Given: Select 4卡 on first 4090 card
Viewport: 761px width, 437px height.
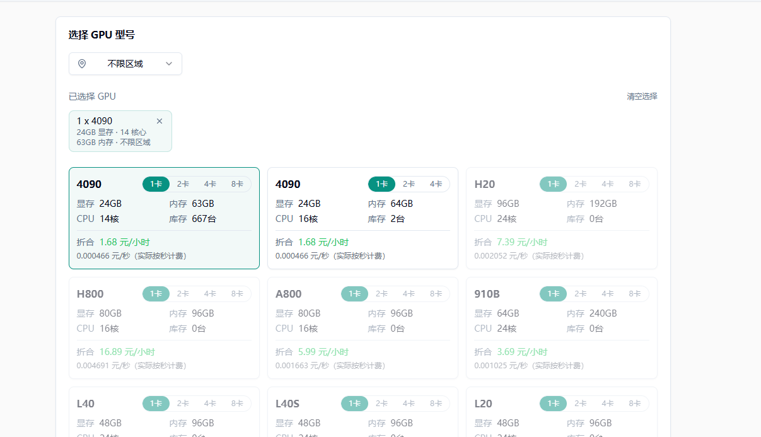Looking at the screenshot, I should (x=210, y=184).
